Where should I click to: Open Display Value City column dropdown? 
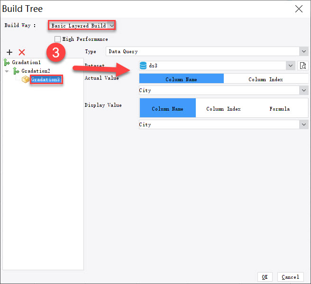304,124
